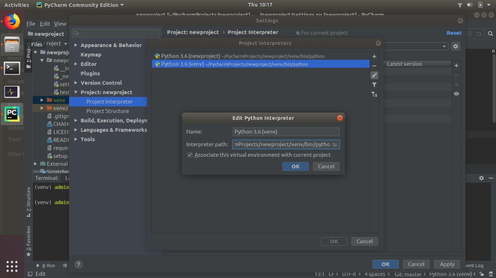
Task: Open project interpreter dropdown in Settings
Action: (444, 46)
